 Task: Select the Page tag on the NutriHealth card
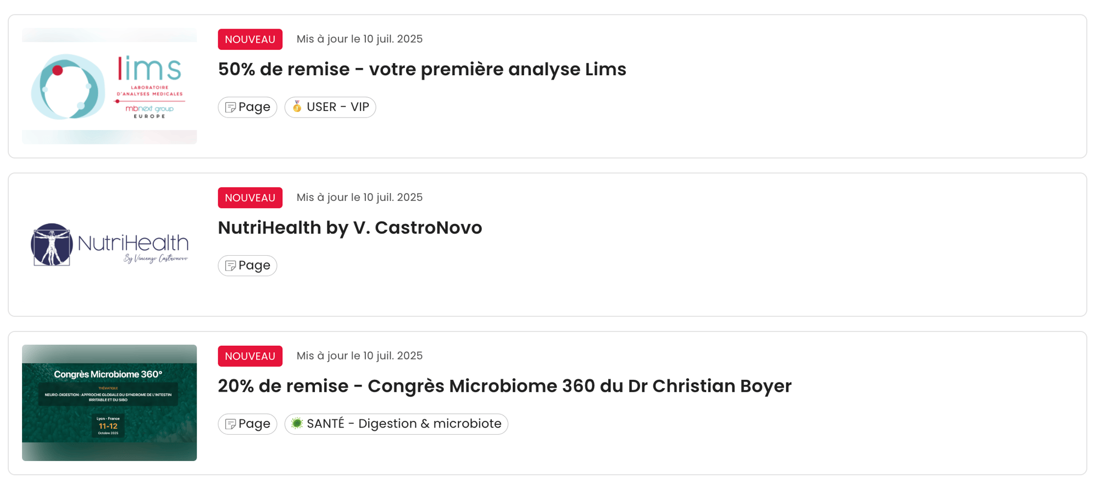click(x=247, y=266)
